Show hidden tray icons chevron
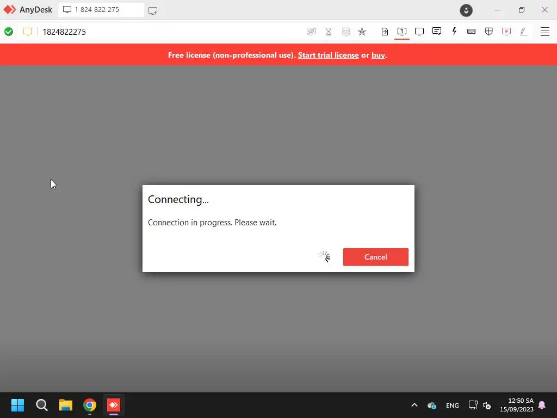Screen dimensions: 557x418 point(414,405)
